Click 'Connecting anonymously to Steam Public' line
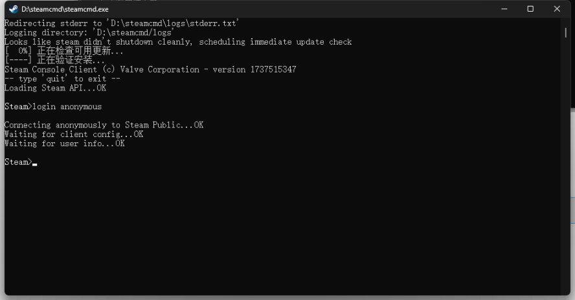The image size is (575, 300). coord(104,125)
